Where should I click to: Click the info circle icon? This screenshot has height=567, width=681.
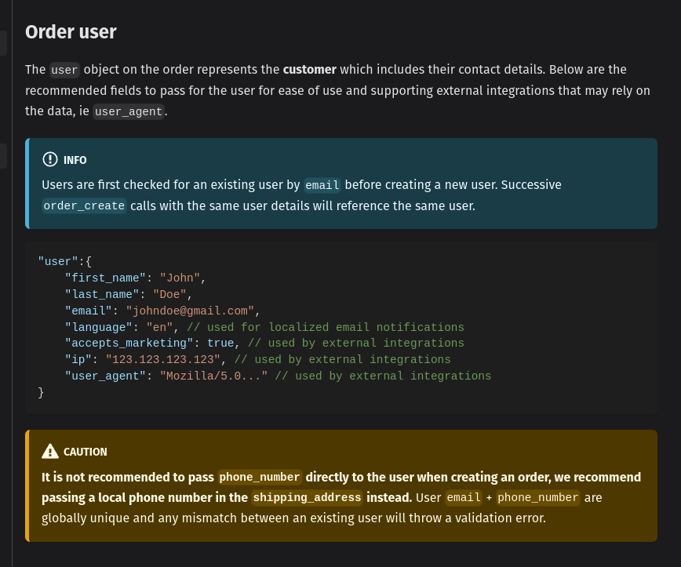[x=50, y=159]
